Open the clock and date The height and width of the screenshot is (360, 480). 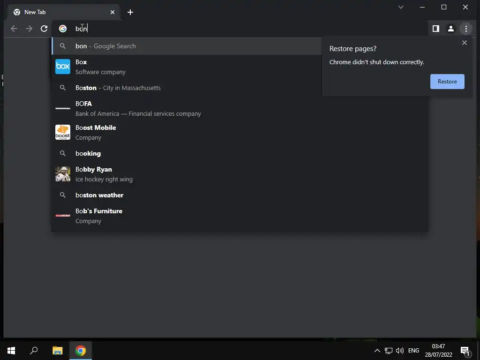coord(438,351)
